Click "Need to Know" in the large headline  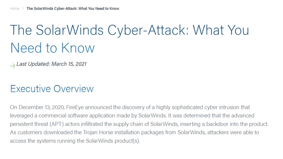[x=52, y=48]
